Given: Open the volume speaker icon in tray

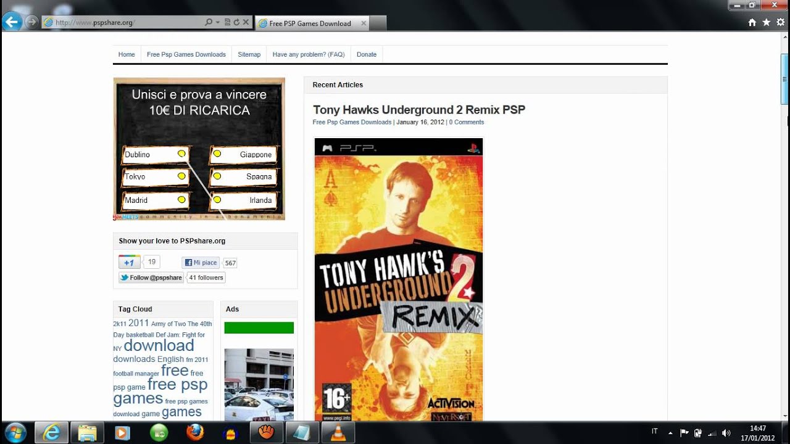Looking at the screenshot, I should pos(726,433).
